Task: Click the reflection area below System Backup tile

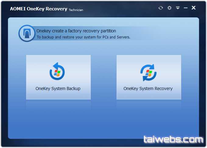Action: coord(58,105)
